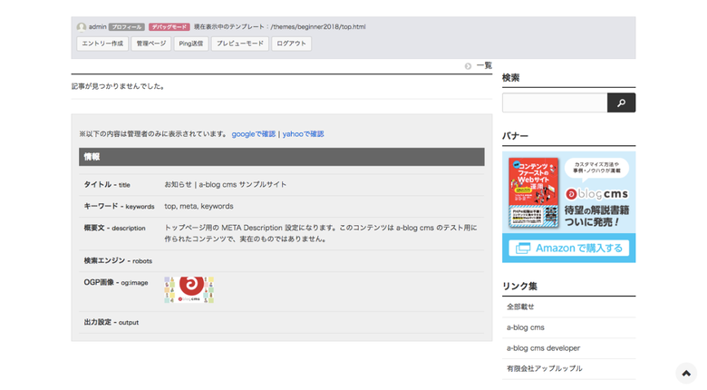Click the ログアウト button
Screen dimensions: 707x390
pyautogui.click(x=291, y=44)
